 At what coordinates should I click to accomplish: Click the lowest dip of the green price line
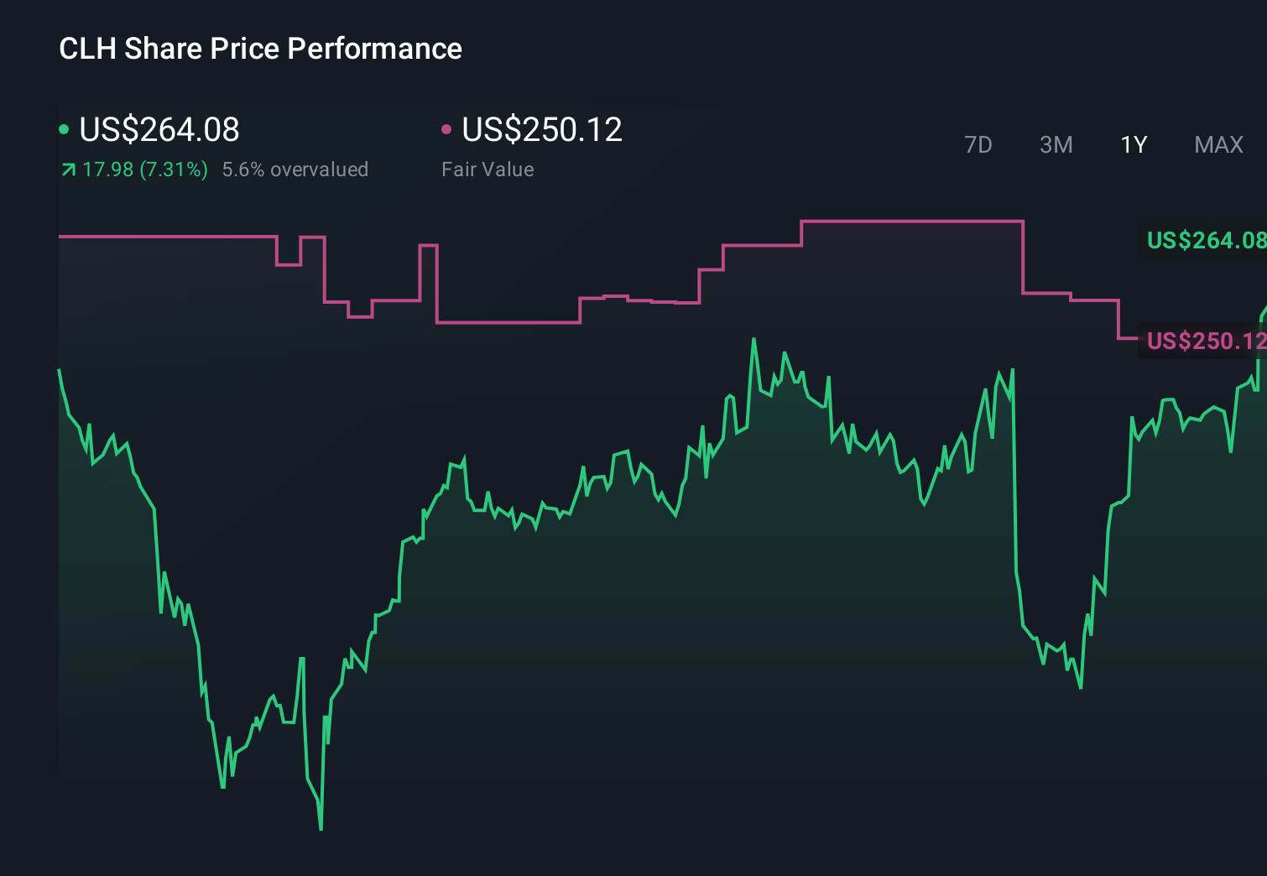coord(321,828)
